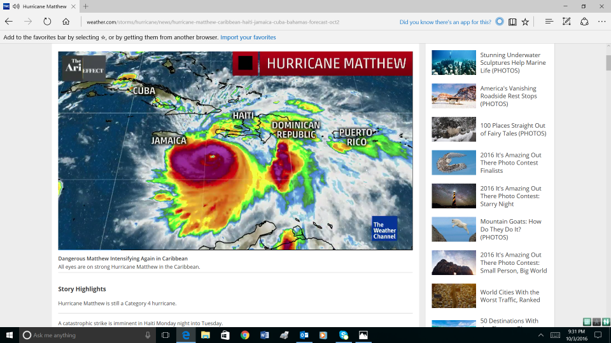Open Google Chrome from the taskbar
This screenshot has width=611, height=343.
coord(245,335)
